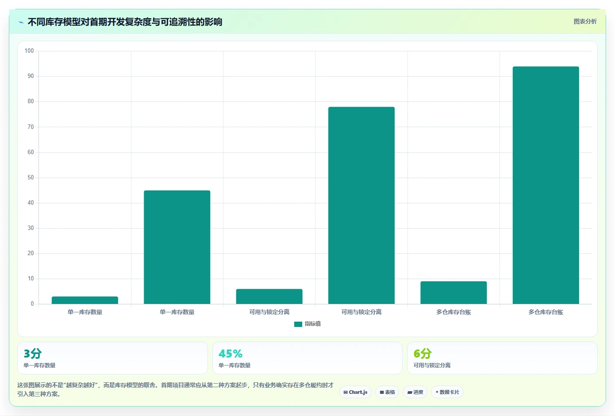Image resolution: width=615 pixels, height=416 pixels.
Task: Click the description text starting 这张图展示的不是
Action: (175, 389)
